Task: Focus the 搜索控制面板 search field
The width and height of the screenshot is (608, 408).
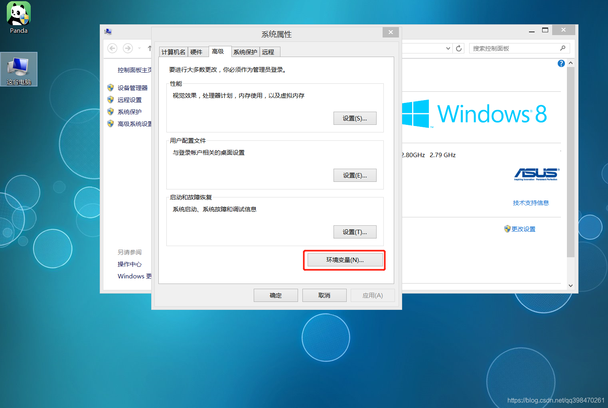Action: [x=519, y=48]
